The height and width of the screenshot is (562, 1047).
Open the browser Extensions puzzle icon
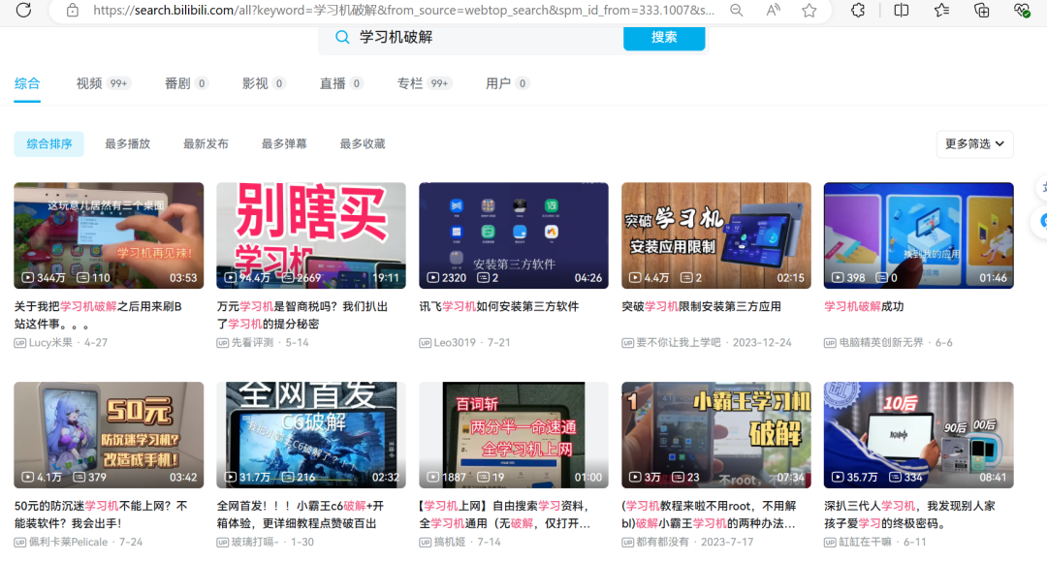(858, 10)
